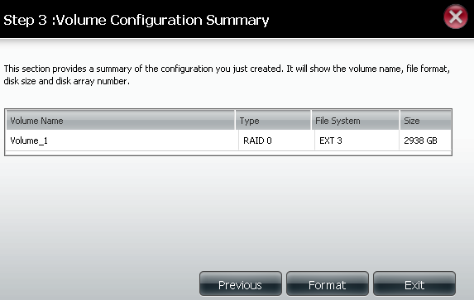Click the Volume Name column header
This screenshot has width=474, height=300.
click(x=121, y=120)
